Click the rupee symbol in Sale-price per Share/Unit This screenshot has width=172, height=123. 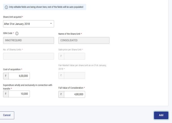pos(61,56)
